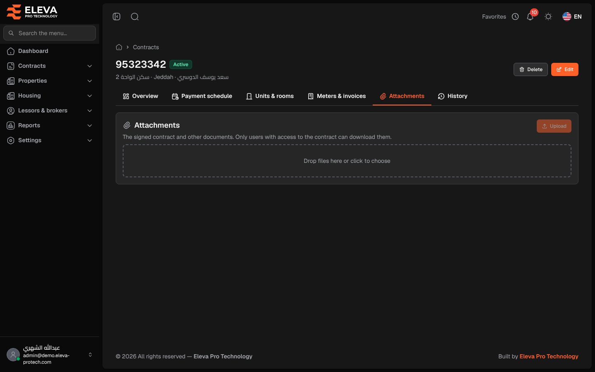Click the US flag language icon

coord(567,17)
